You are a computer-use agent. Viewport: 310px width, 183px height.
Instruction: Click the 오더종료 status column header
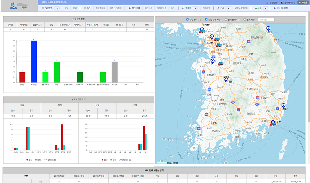coord(120,25)
